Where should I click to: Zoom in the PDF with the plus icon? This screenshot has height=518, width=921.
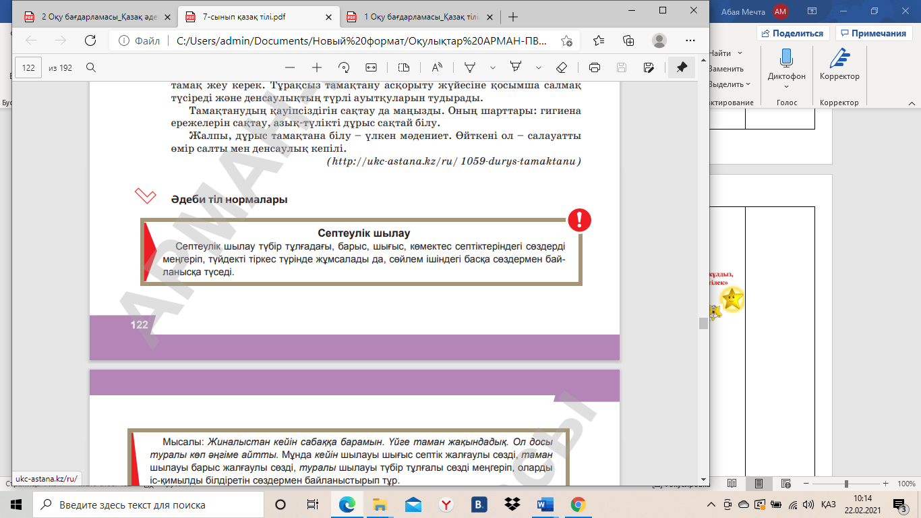click(x=317, y=67)
